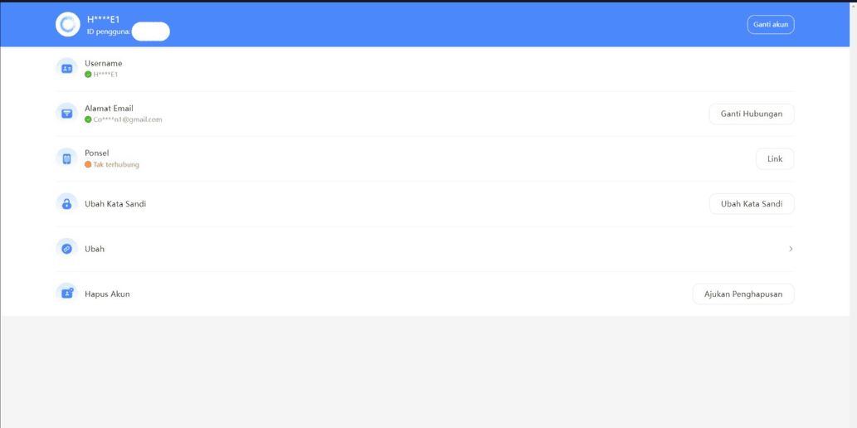The height and width of the screenshot is (428, 857).
Task: Click green verified check beside username
Action: point(88,75)
